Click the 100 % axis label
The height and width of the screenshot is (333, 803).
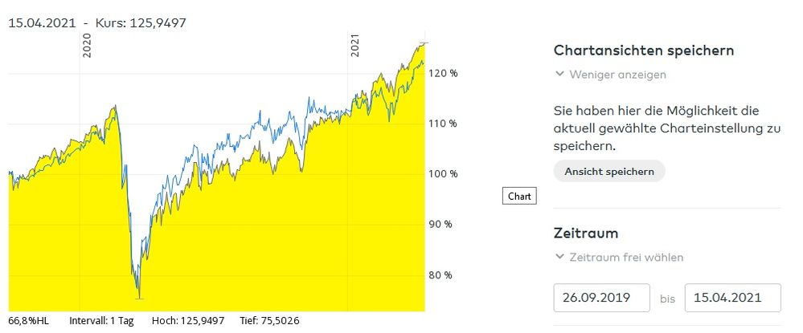444,174
